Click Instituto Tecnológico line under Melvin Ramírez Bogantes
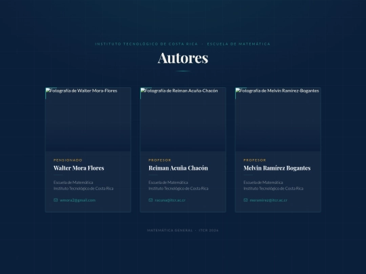Image resolution: width=366 pixels, height=274 pixels. [273, 189]
